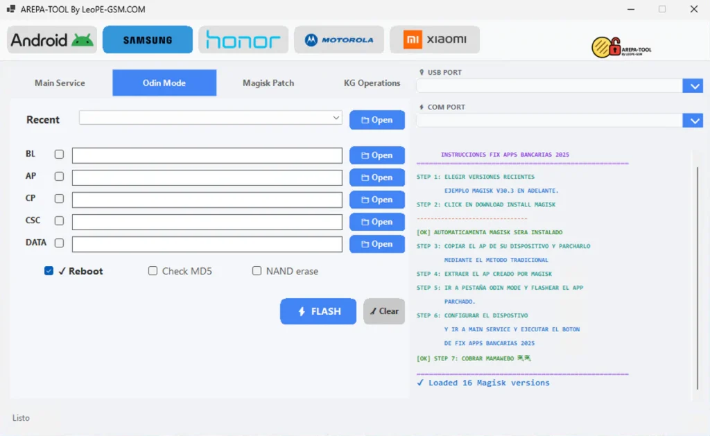Expand the COM PORT dropdown arrow
710x436 pixels.
tap(693, 121)
